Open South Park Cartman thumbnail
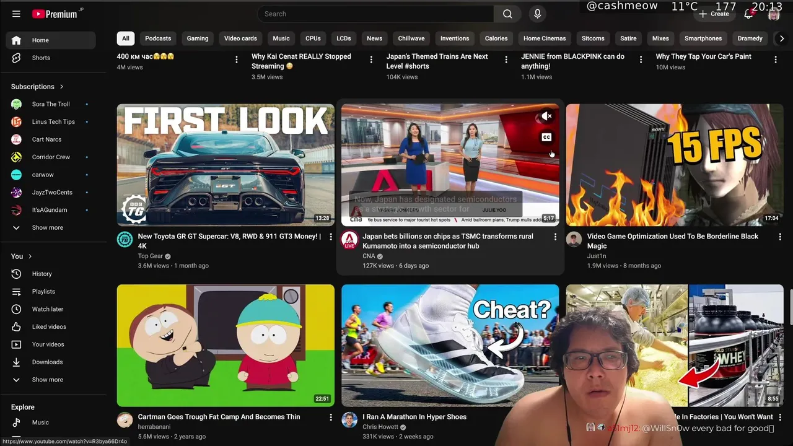The height and width of the screenshot is (446, 793). 226,345
